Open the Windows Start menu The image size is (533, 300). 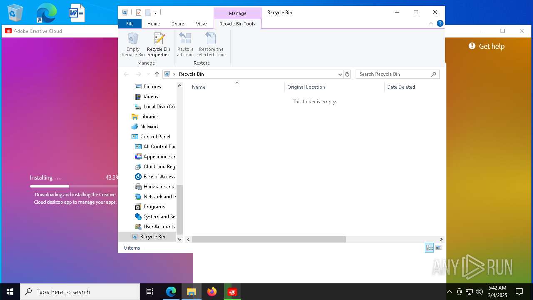pyautogui.click(x=10, y=292)
